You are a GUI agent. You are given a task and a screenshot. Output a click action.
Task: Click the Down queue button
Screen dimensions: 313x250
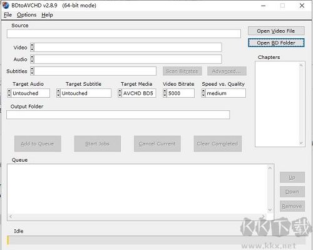tap(292, 192)
